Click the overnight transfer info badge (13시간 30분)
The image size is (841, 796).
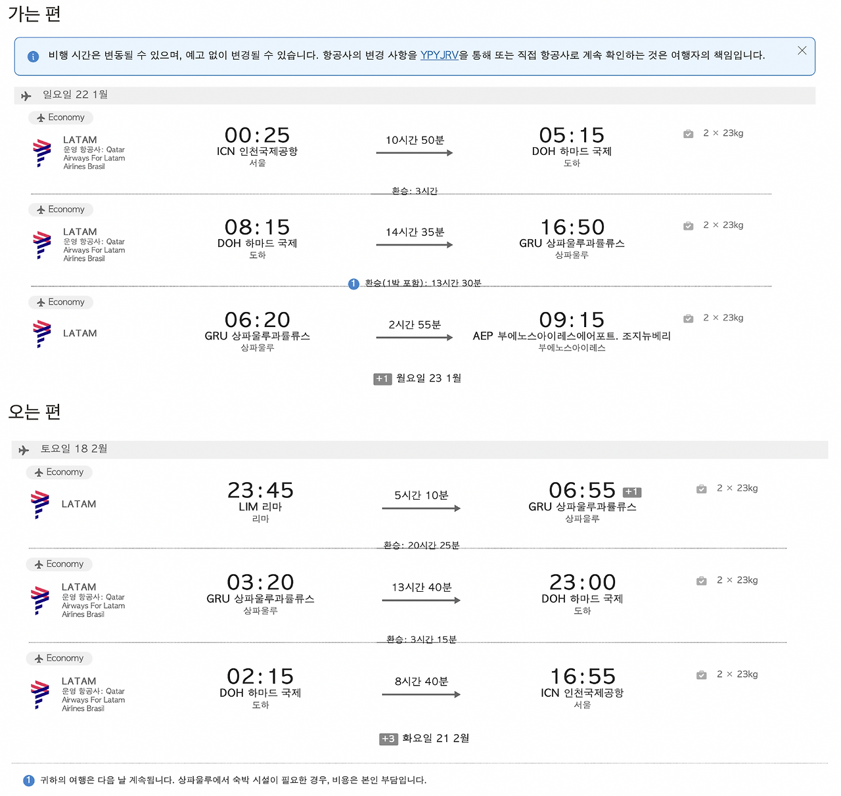[x=353, y=284]
